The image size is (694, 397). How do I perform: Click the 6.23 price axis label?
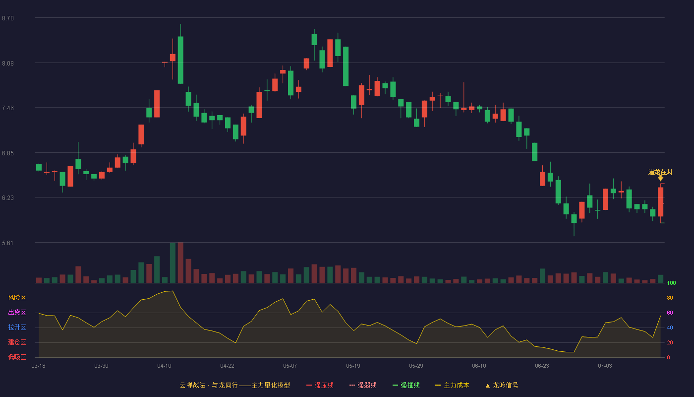pyautogui.click(x=8, y=198)
